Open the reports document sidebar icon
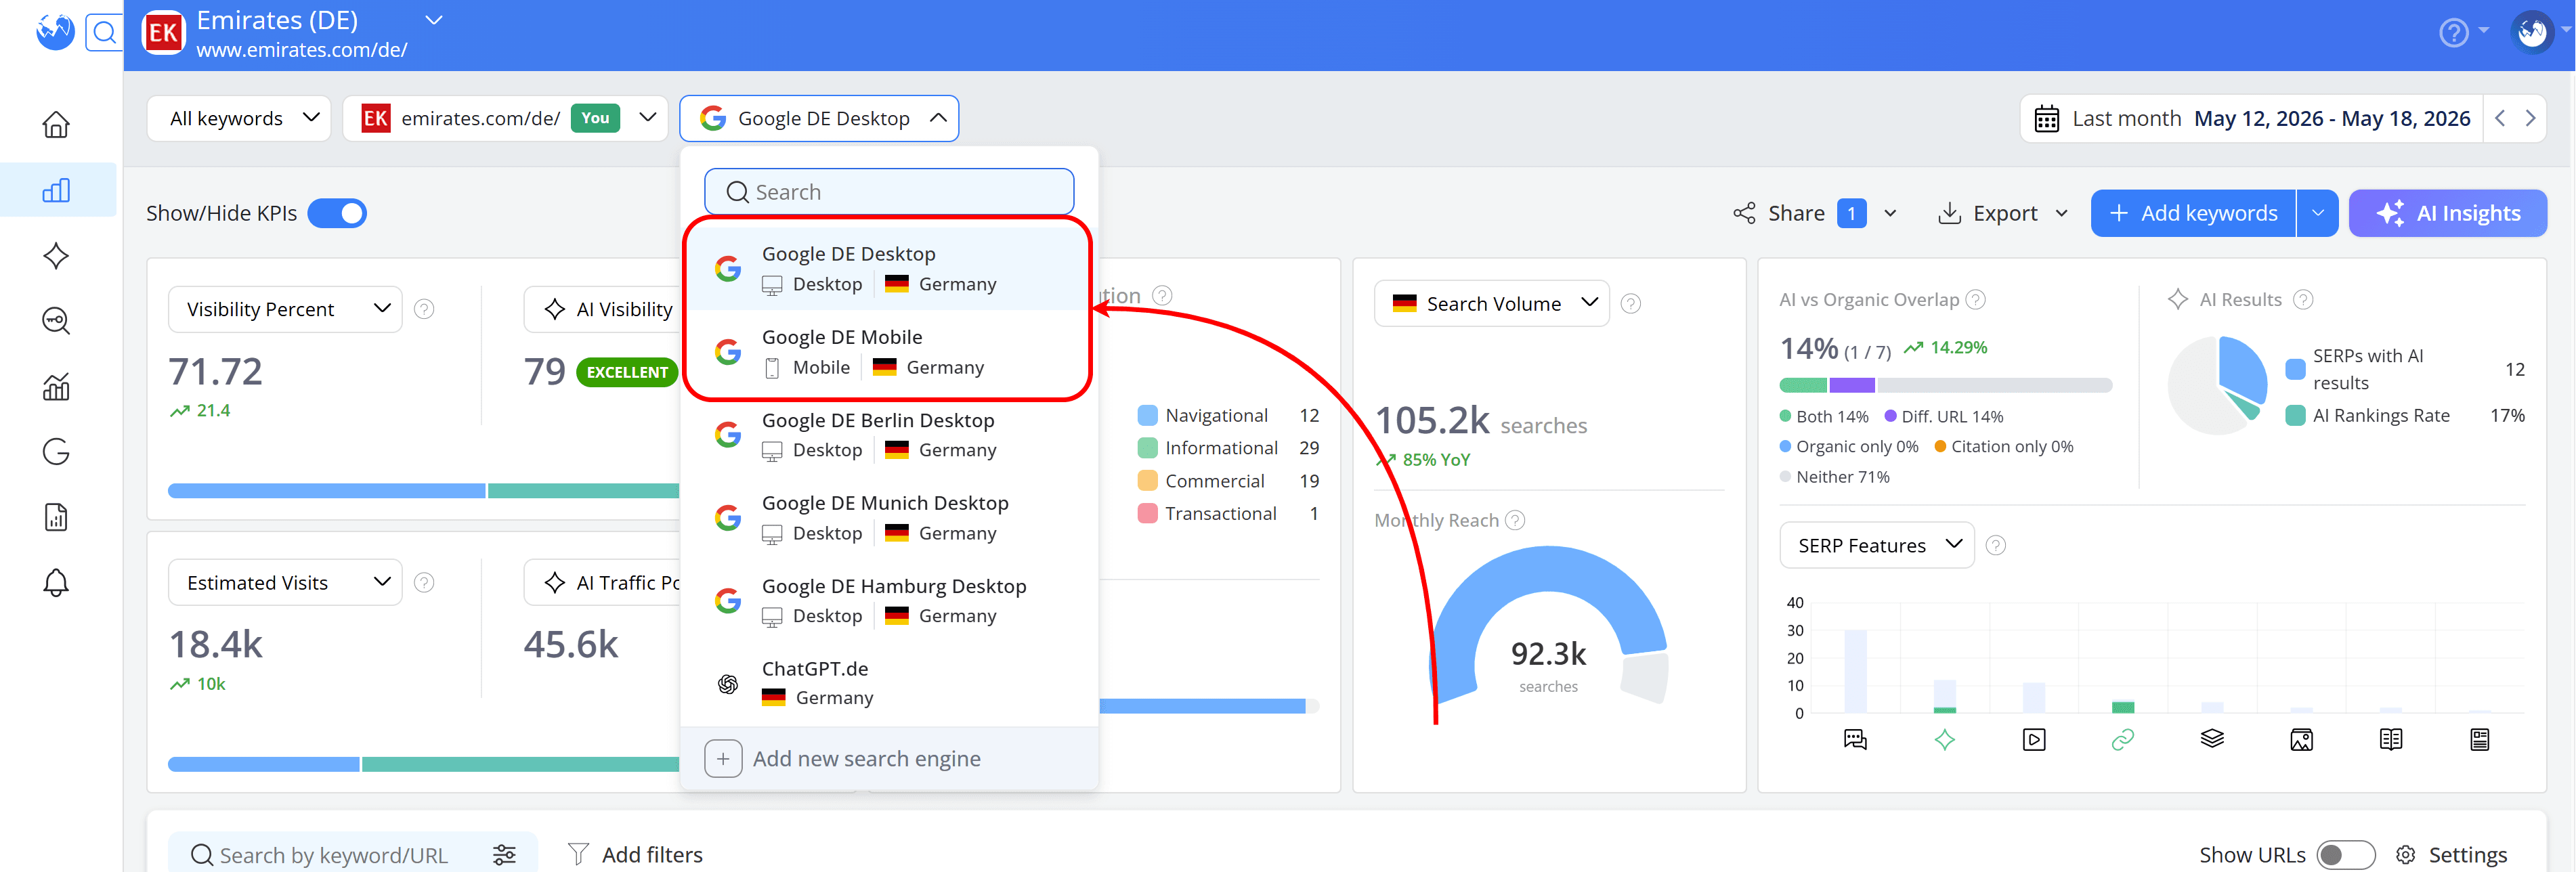2576x872 pixels. 56,517
